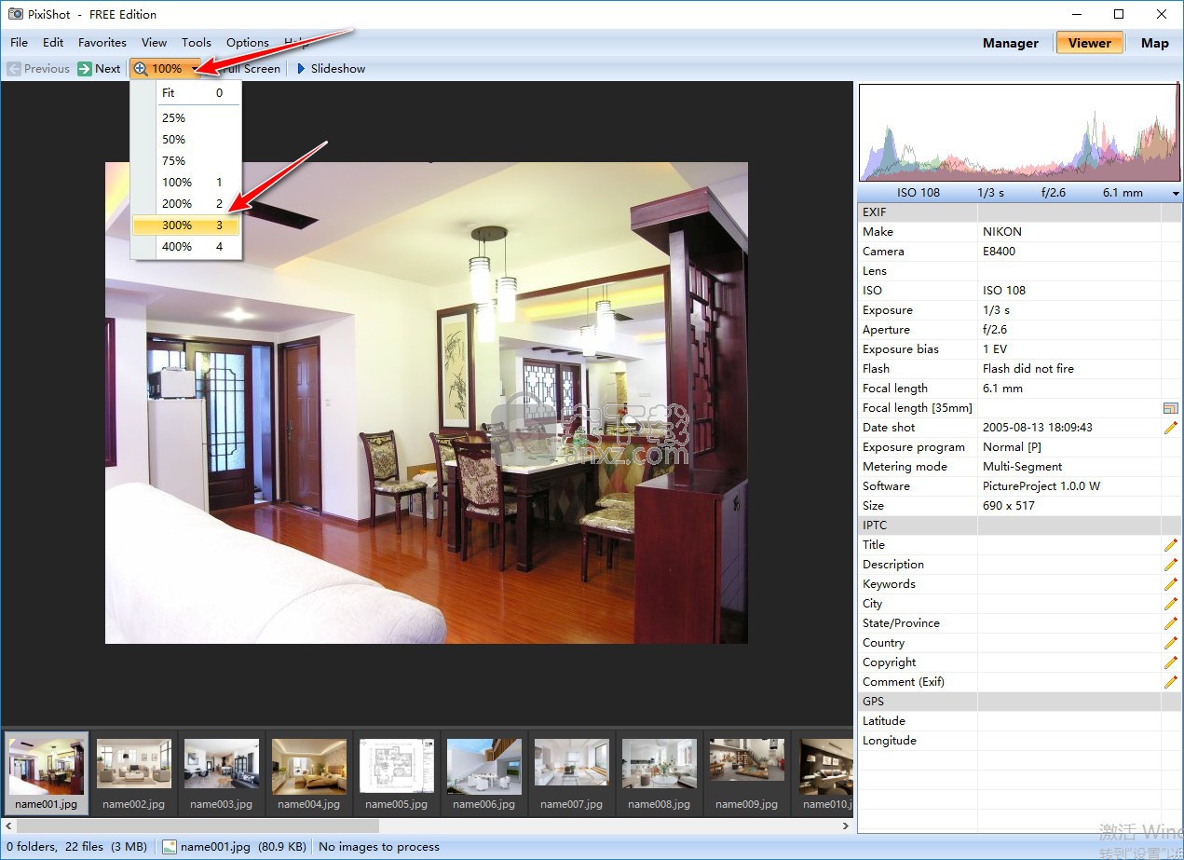Click the zoom magnifier icon
The image size is (1184, 860).
click(142, 68)
